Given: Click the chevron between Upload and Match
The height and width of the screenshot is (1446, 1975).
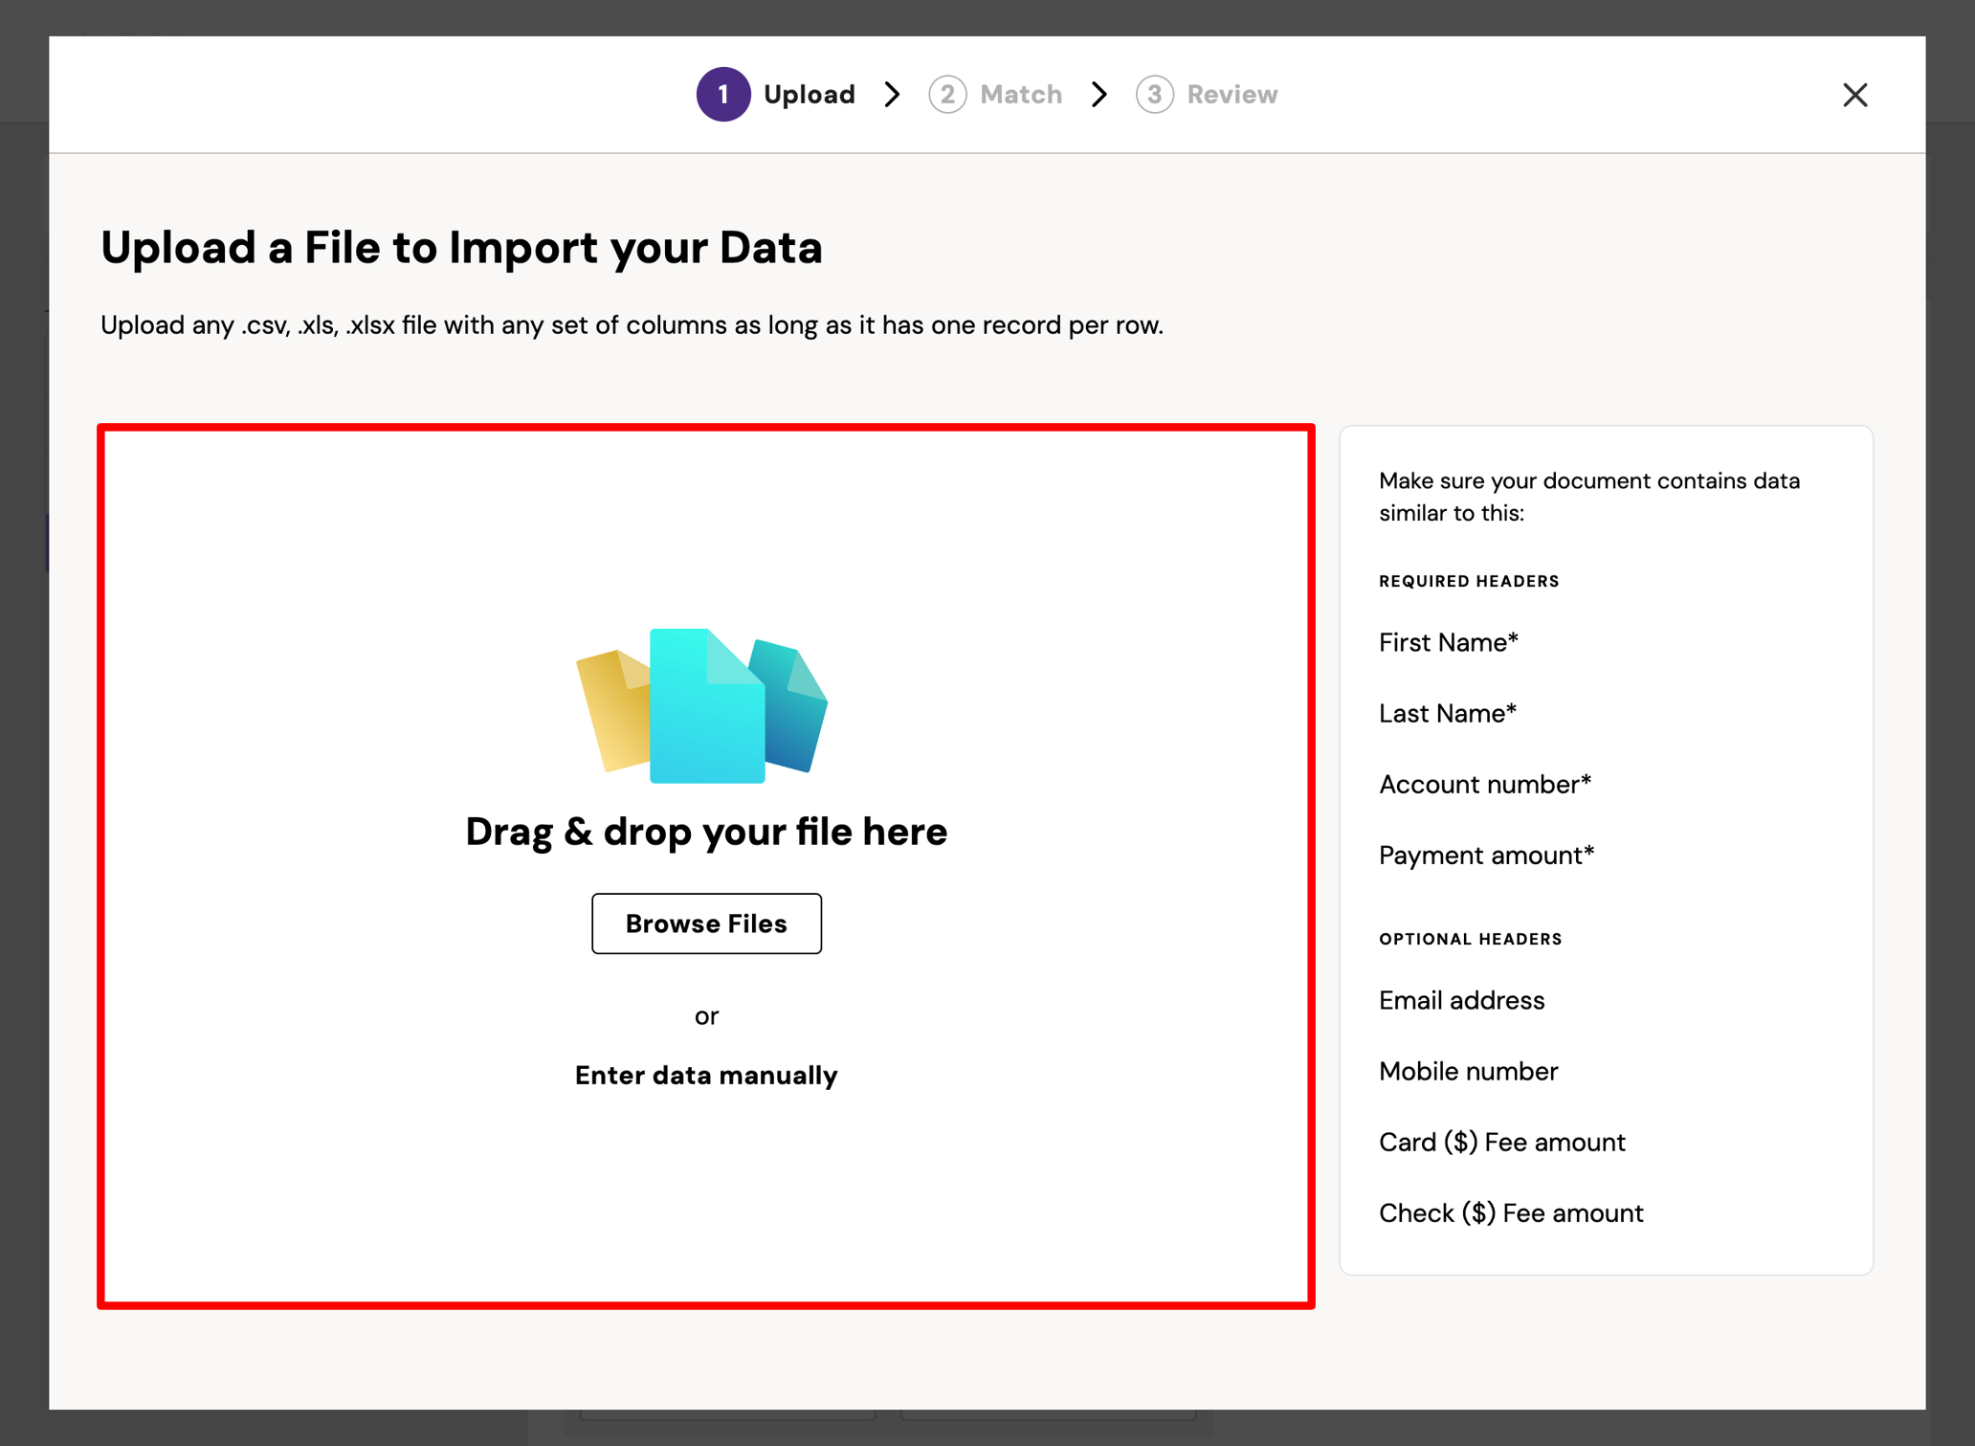Looking at the screenshot, I should point(892,94).
